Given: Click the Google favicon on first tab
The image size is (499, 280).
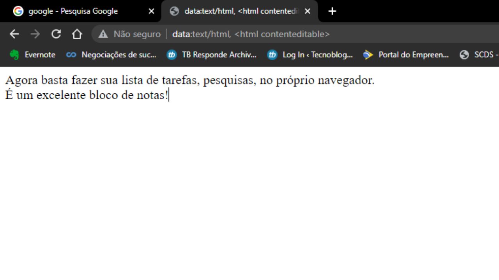Looking at the screenshot, I should [x=18, y=11].
